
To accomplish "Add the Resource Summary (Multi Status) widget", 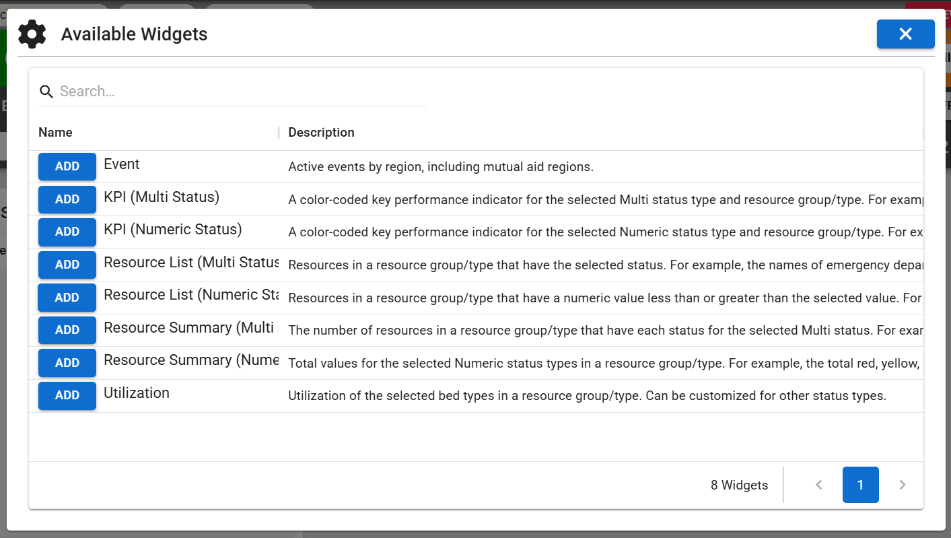I will click(x=67, y=330).
